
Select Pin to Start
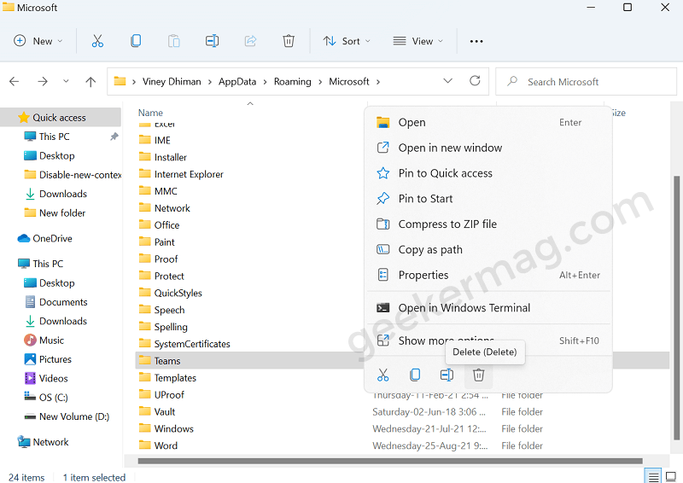point(487,199)
